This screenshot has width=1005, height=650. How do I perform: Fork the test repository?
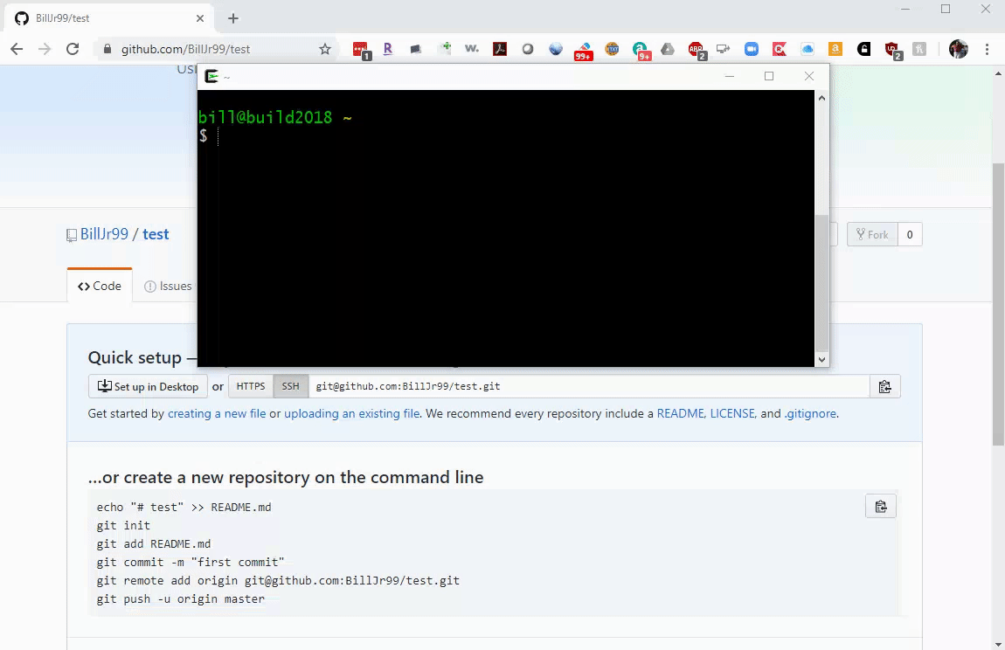click(872, 235)
